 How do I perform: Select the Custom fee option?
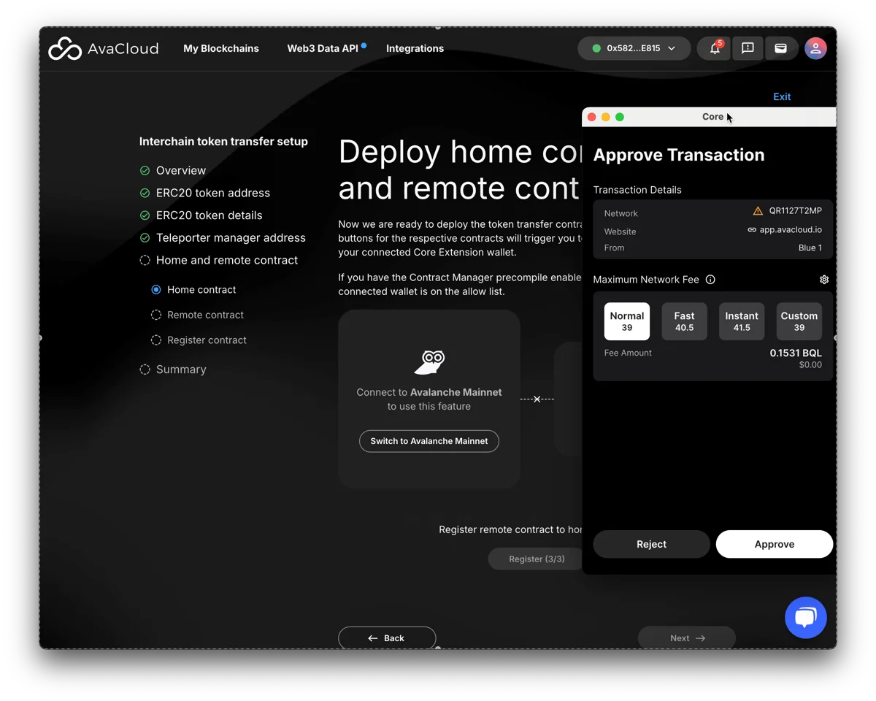[799, 321]
